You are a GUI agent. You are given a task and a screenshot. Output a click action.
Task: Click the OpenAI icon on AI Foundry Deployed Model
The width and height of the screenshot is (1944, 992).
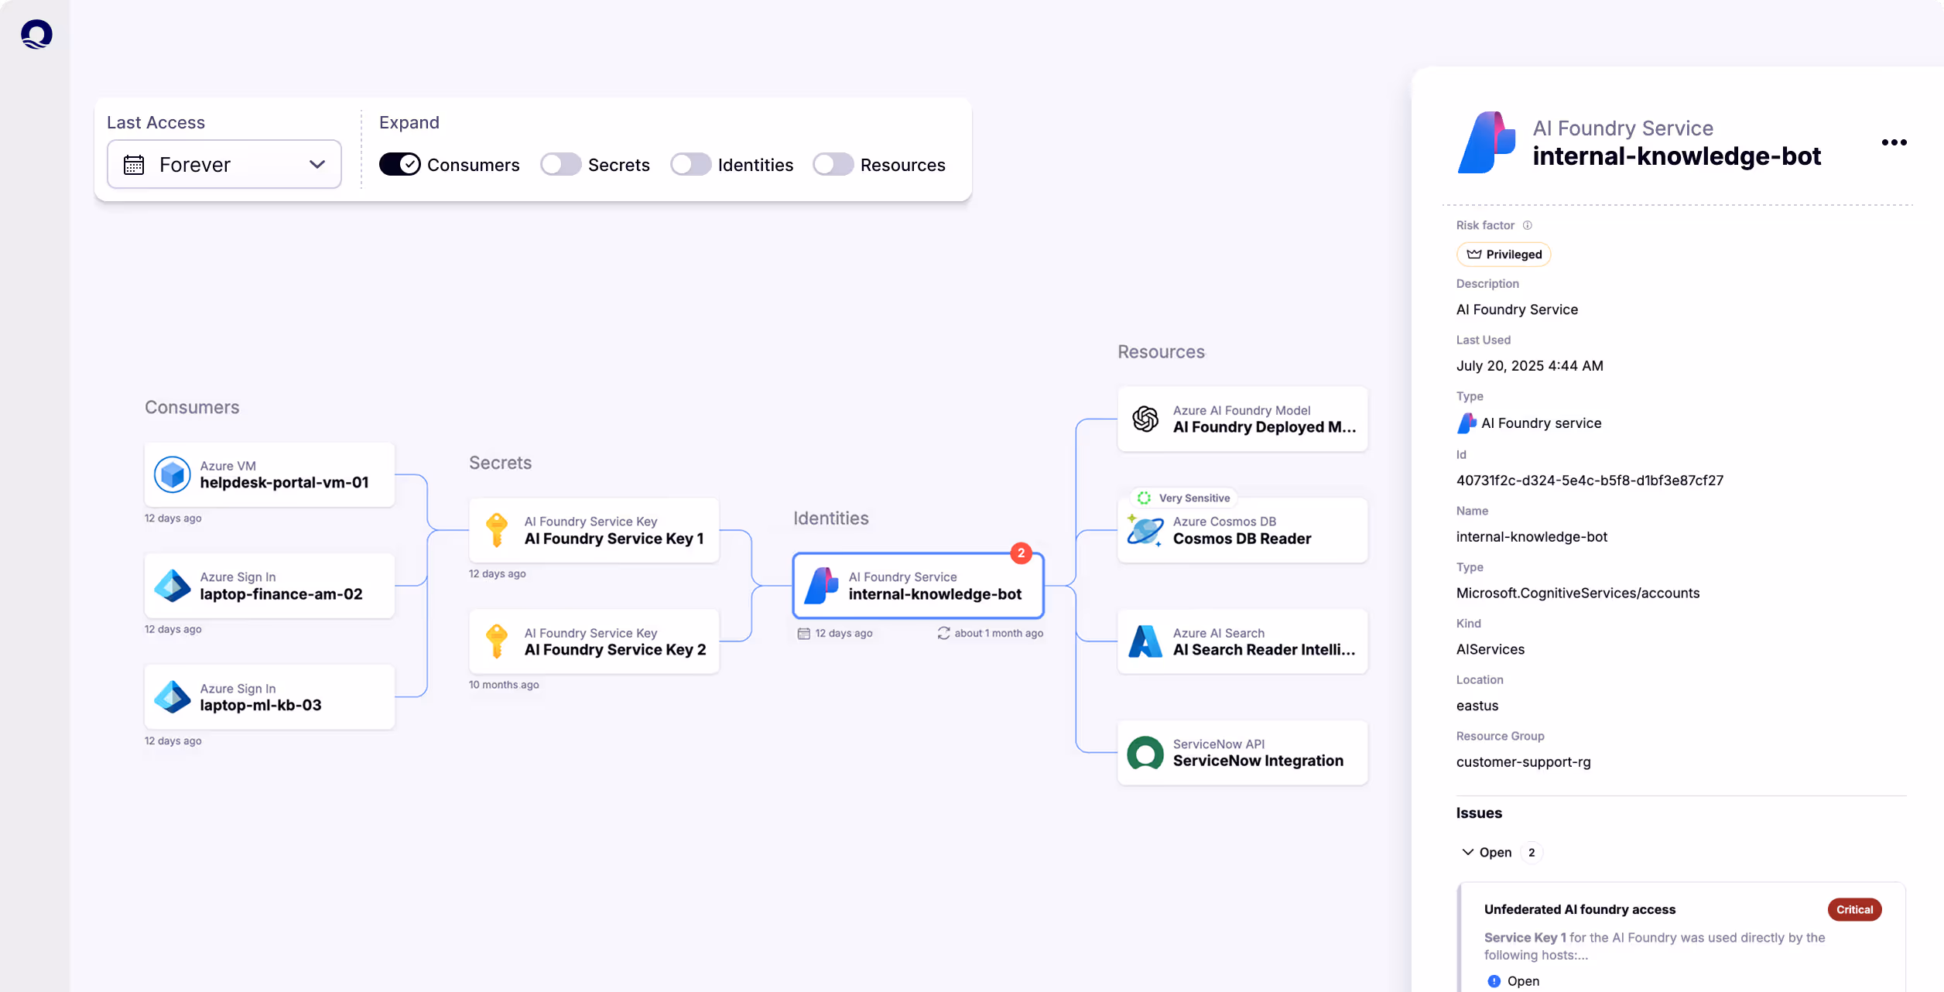pyautogui.click(x=1145, y=419)
